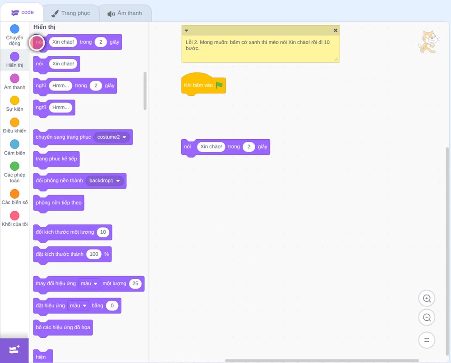This screenshot has height=363, width=451.
Task: Collapse the yellow comment with its arrow
Action: pos(186,31)
